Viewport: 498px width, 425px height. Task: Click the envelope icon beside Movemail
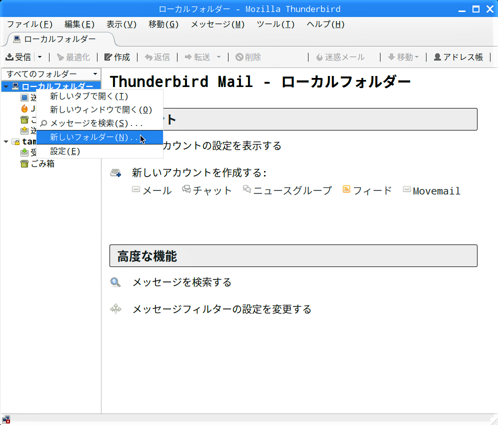pos(407,189)
